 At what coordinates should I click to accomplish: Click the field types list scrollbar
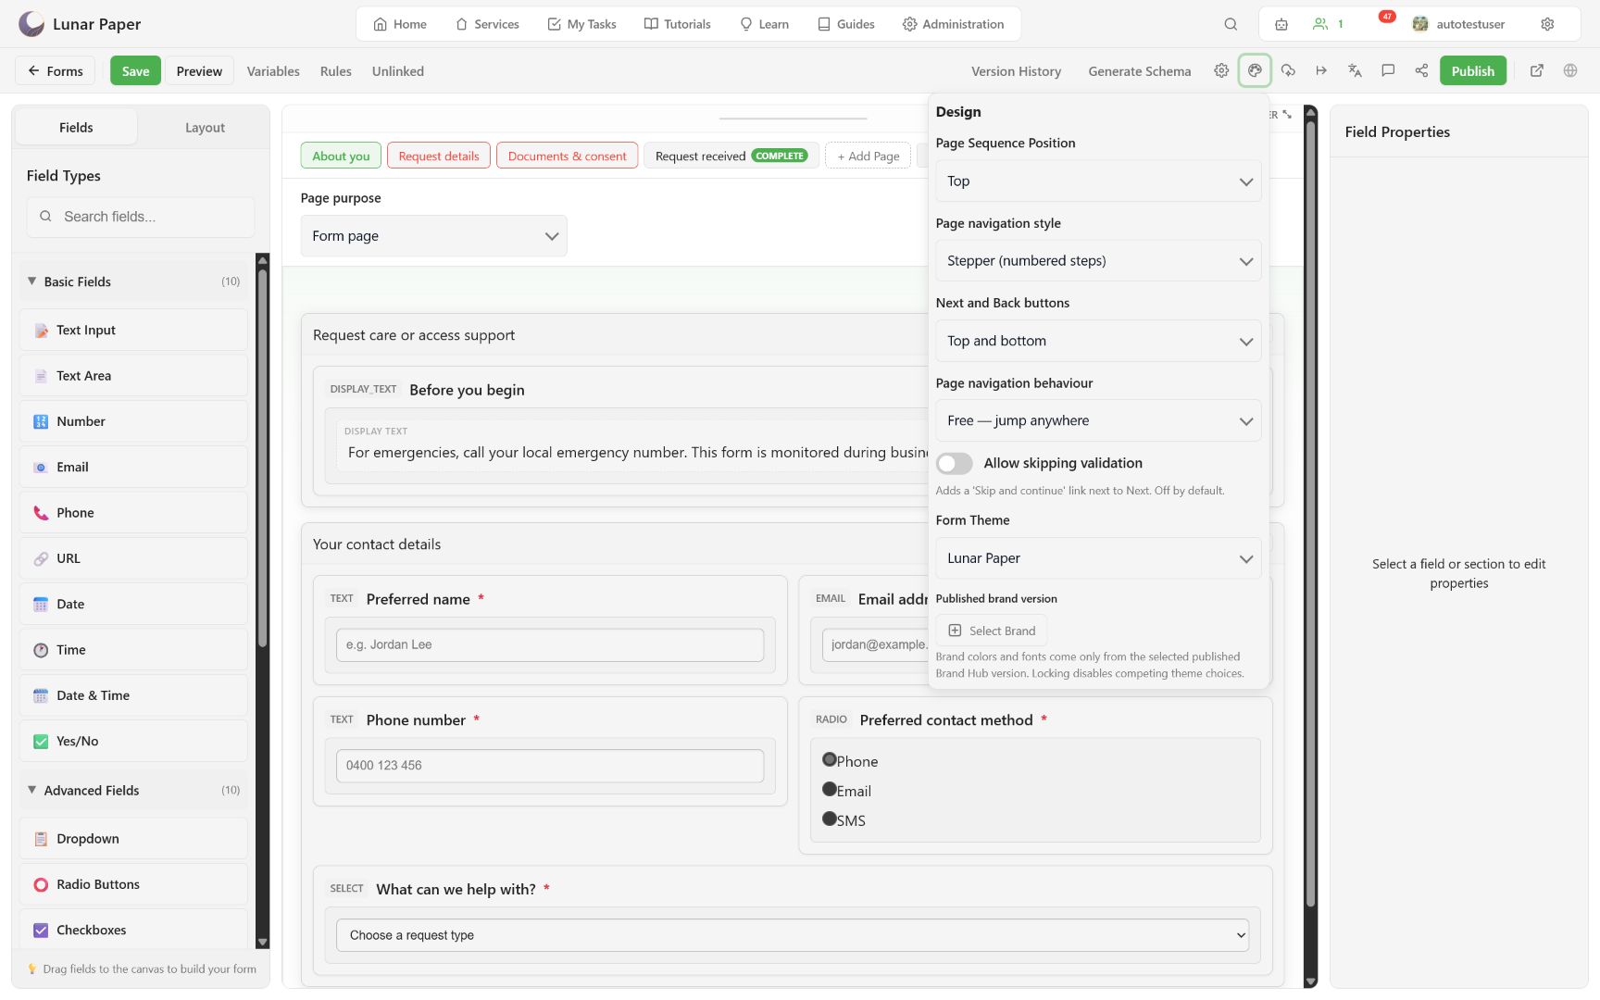point(263,459)
